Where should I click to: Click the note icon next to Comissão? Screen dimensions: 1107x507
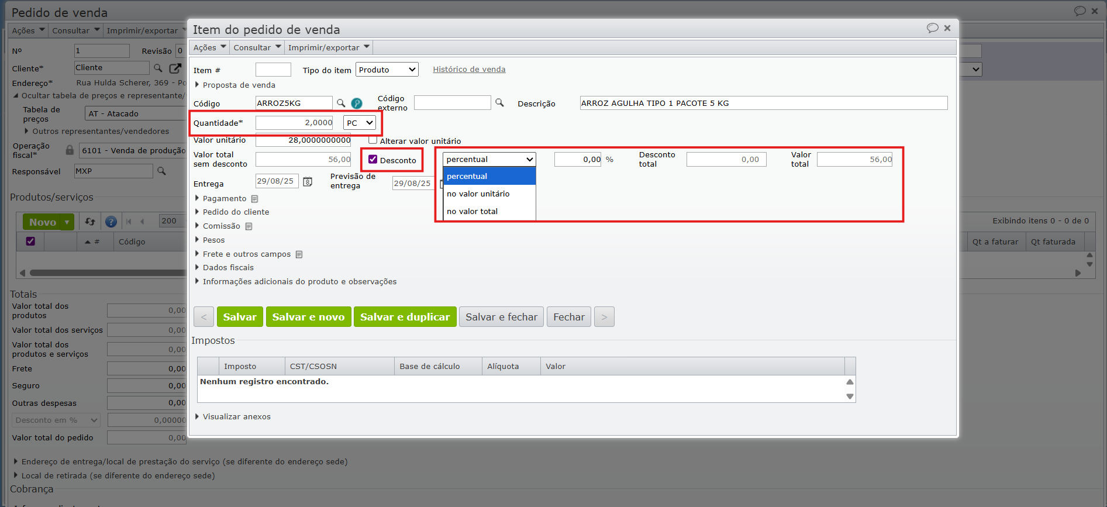pyautogui.click(x=249, y=226)
